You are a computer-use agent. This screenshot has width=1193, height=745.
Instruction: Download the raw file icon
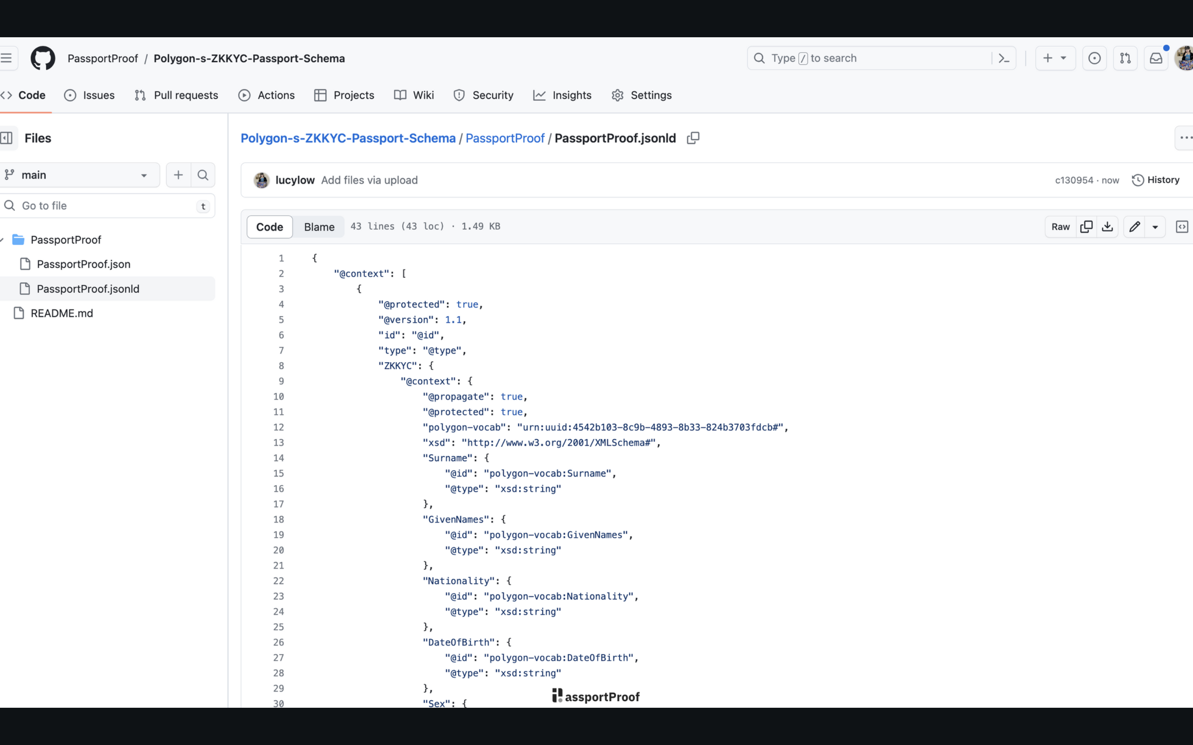1107,227
